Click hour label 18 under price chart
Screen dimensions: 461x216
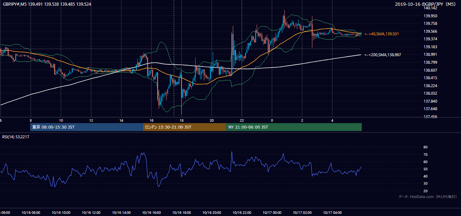pyautogui.click(x=181, y=121)
